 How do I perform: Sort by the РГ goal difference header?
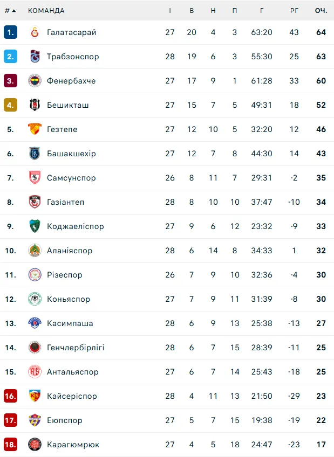[x=294, y=11]
